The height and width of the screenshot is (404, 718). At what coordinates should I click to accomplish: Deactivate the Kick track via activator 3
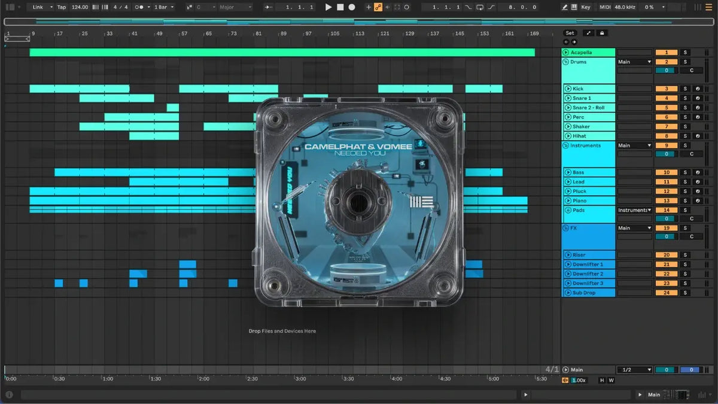point(667,89)
